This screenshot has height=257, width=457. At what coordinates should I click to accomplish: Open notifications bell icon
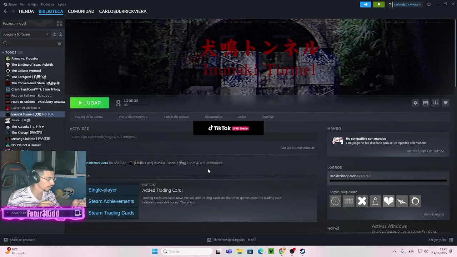pos(379,4)
